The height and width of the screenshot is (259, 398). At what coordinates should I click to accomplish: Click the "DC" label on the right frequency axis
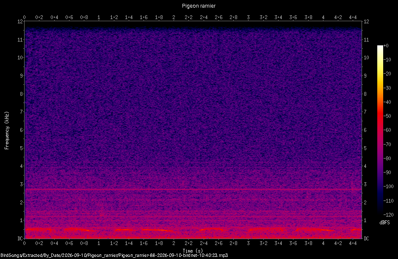(366, 238)
